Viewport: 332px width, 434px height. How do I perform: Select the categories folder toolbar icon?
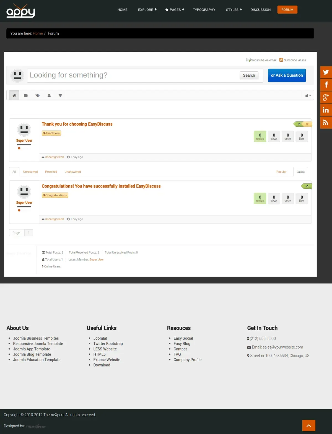pyautogui.click(x=26, y=95)
